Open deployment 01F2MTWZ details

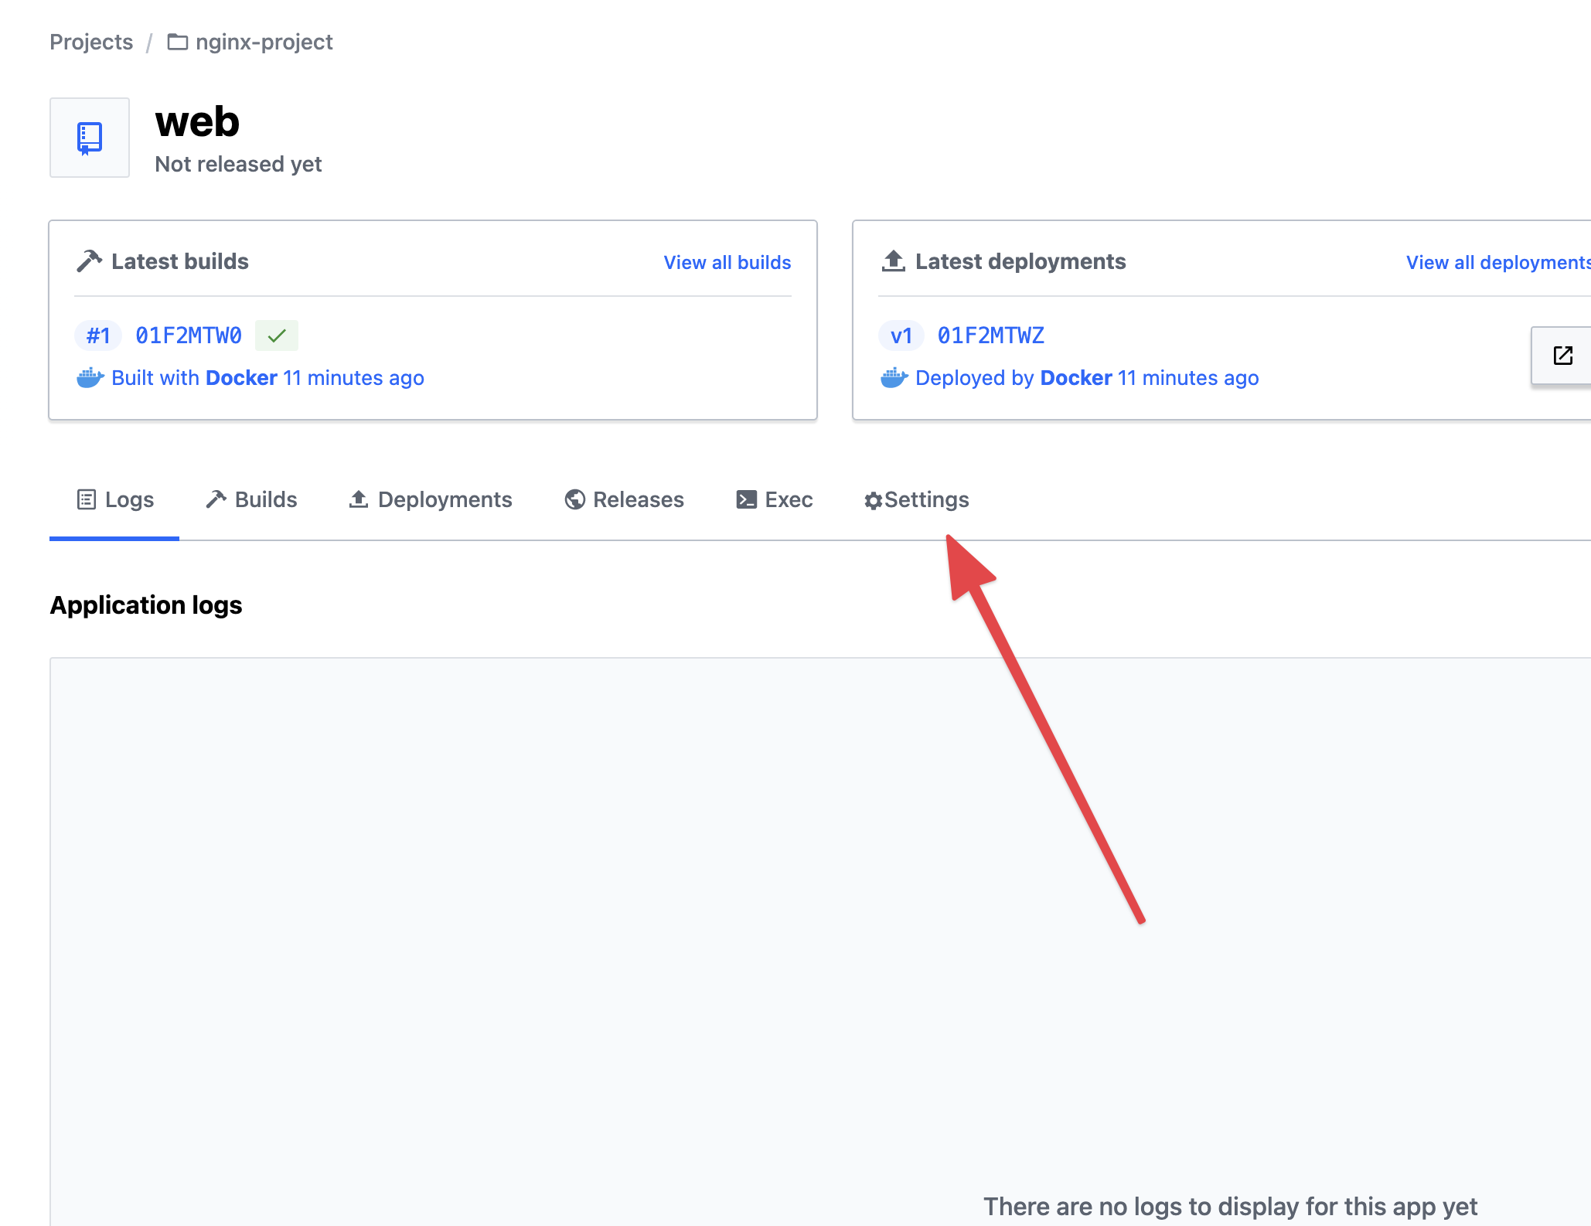(x=990, y=335)
